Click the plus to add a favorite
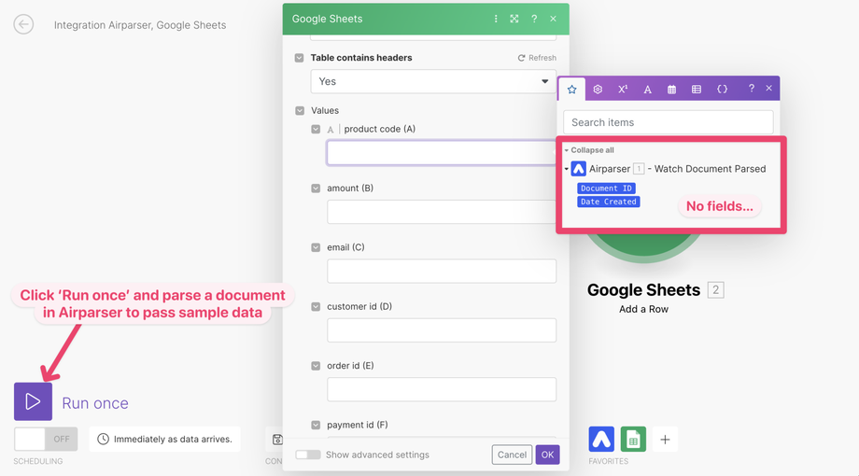 tap(665, 439)
